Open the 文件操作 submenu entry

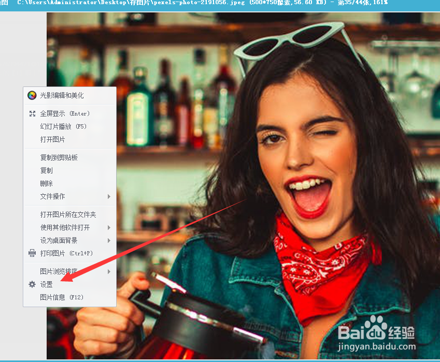click(69, 196)
